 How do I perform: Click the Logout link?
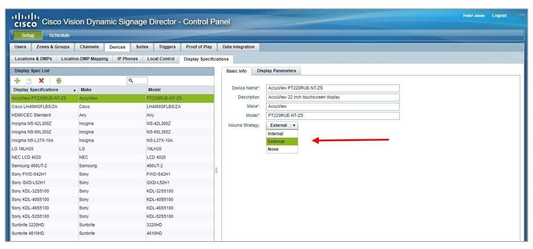tap(499, 16)
